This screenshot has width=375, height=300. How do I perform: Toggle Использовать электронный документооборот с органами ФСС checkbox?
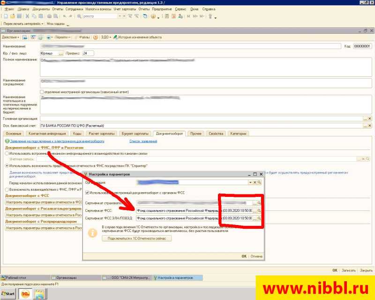pos(87,193)
